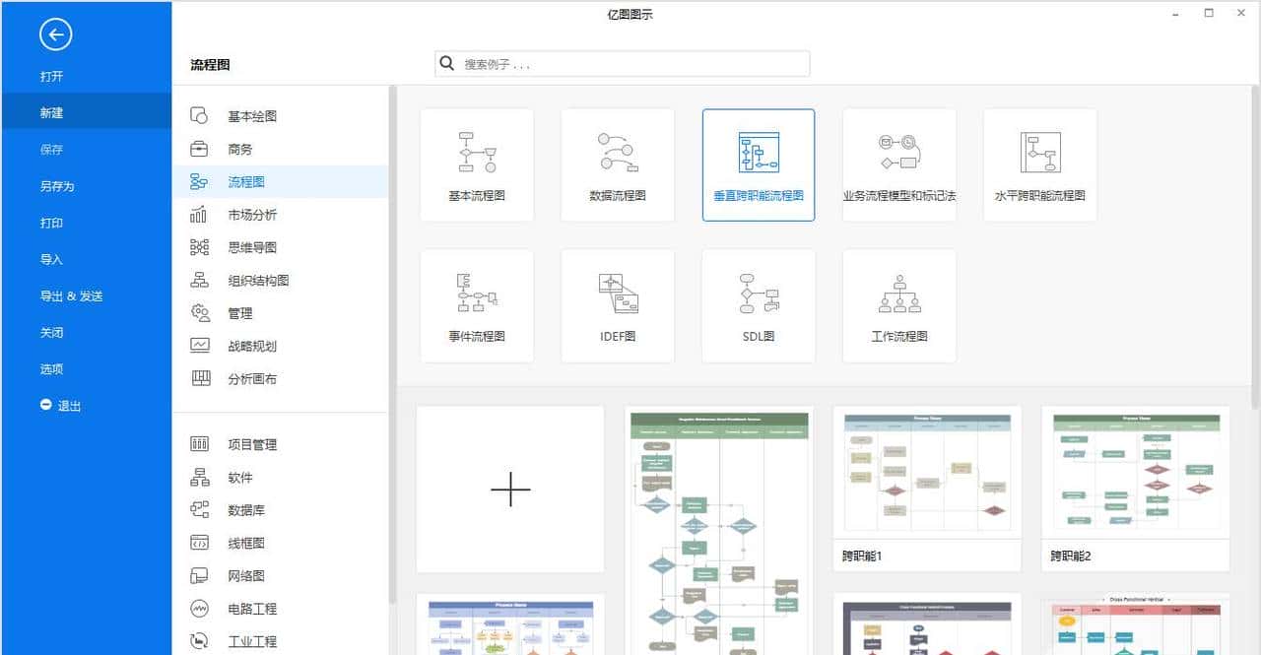Open the 业务流程模型和标记法 template

coord(897,164)
